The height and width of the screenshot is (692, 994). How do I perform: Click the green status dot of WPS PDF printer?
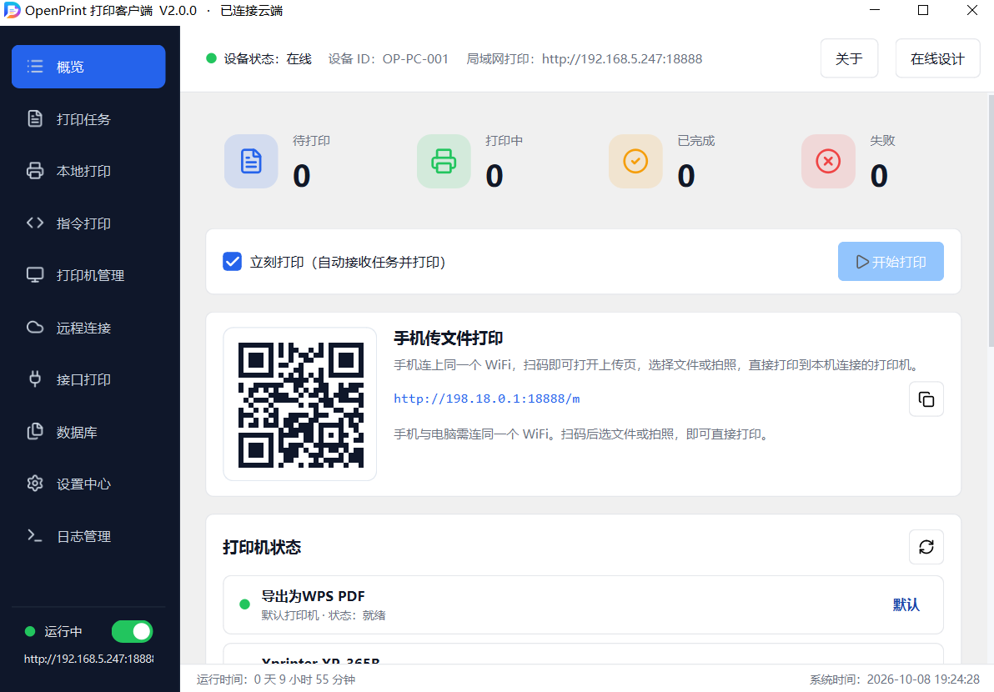(244, 604)
